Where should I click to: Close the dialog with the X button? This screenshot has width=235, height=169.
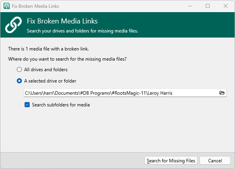[x=225, y=6]
